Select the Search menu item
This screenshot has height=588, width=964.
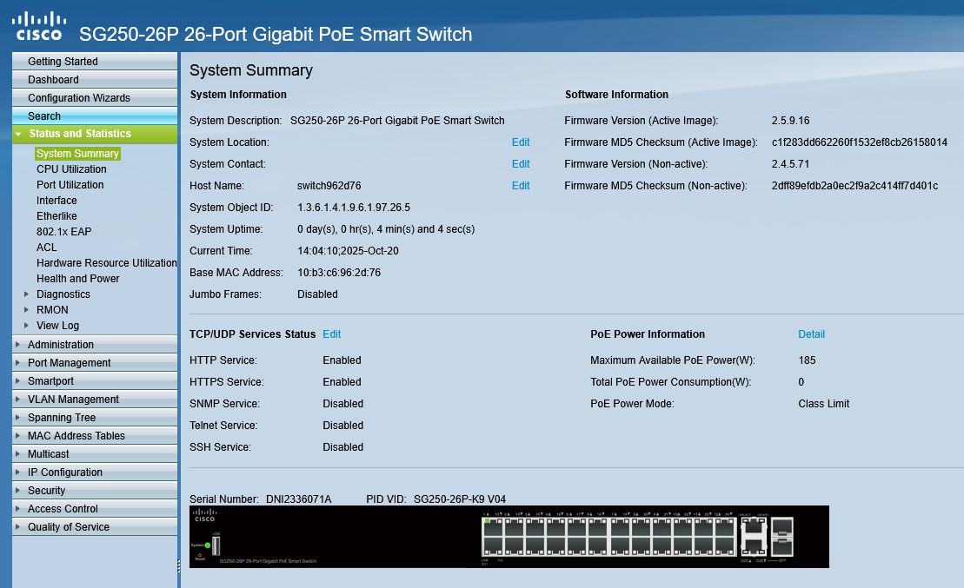[x=95, y=116]
